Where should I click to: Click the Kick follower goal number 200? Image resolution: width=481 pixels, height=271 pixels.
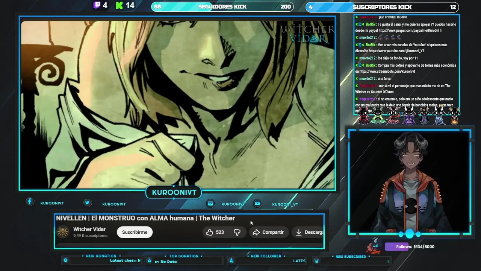click(286, 7)
